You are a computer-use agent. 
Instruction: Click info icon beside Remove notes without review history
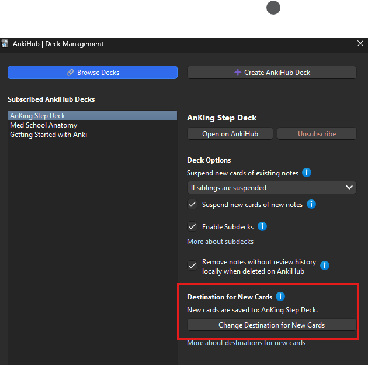tap(325, 266)
